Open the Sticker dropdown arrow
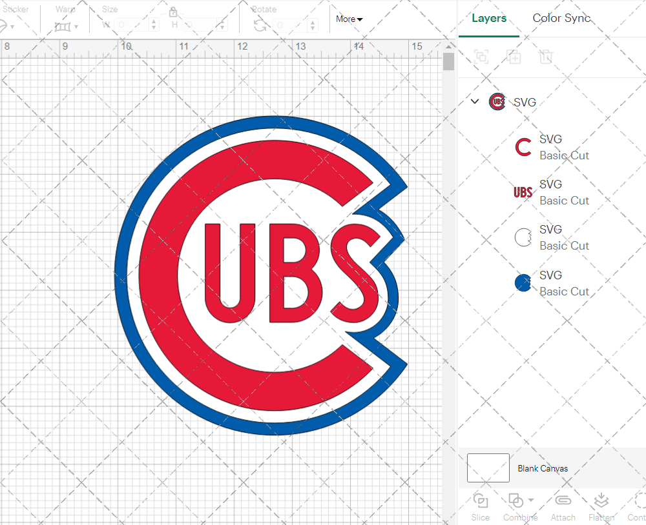Viewport: 646px width, 525px height. click(12, 27)
